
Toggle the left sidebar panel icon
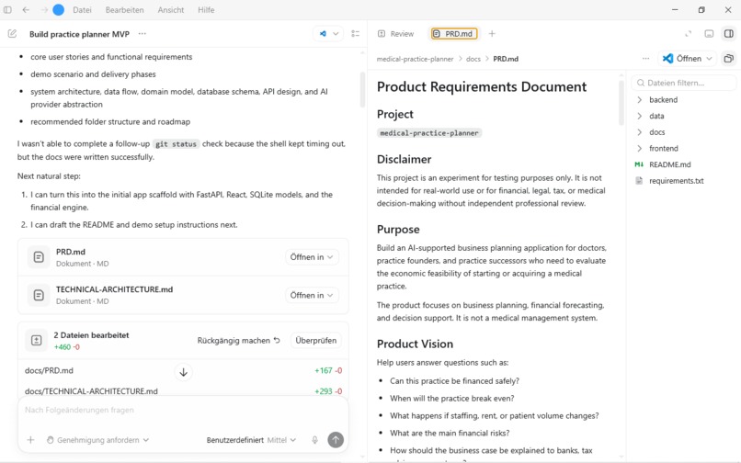pyautogui.click(x=7, y=9)
